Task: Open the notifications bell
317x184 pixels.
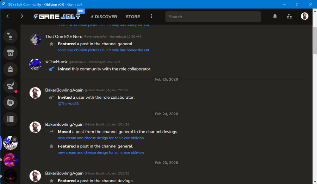Action: point(275,17)
